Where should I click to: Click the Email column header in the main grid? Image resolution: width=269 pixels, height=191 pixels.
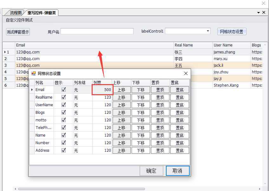click(94, 45)
